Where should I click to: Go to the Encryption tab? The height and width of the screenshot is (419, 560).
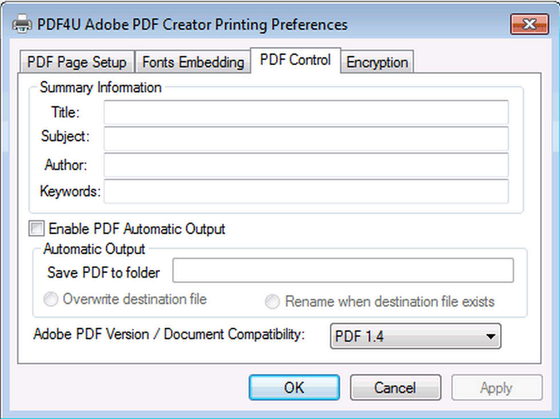point(377,62)
